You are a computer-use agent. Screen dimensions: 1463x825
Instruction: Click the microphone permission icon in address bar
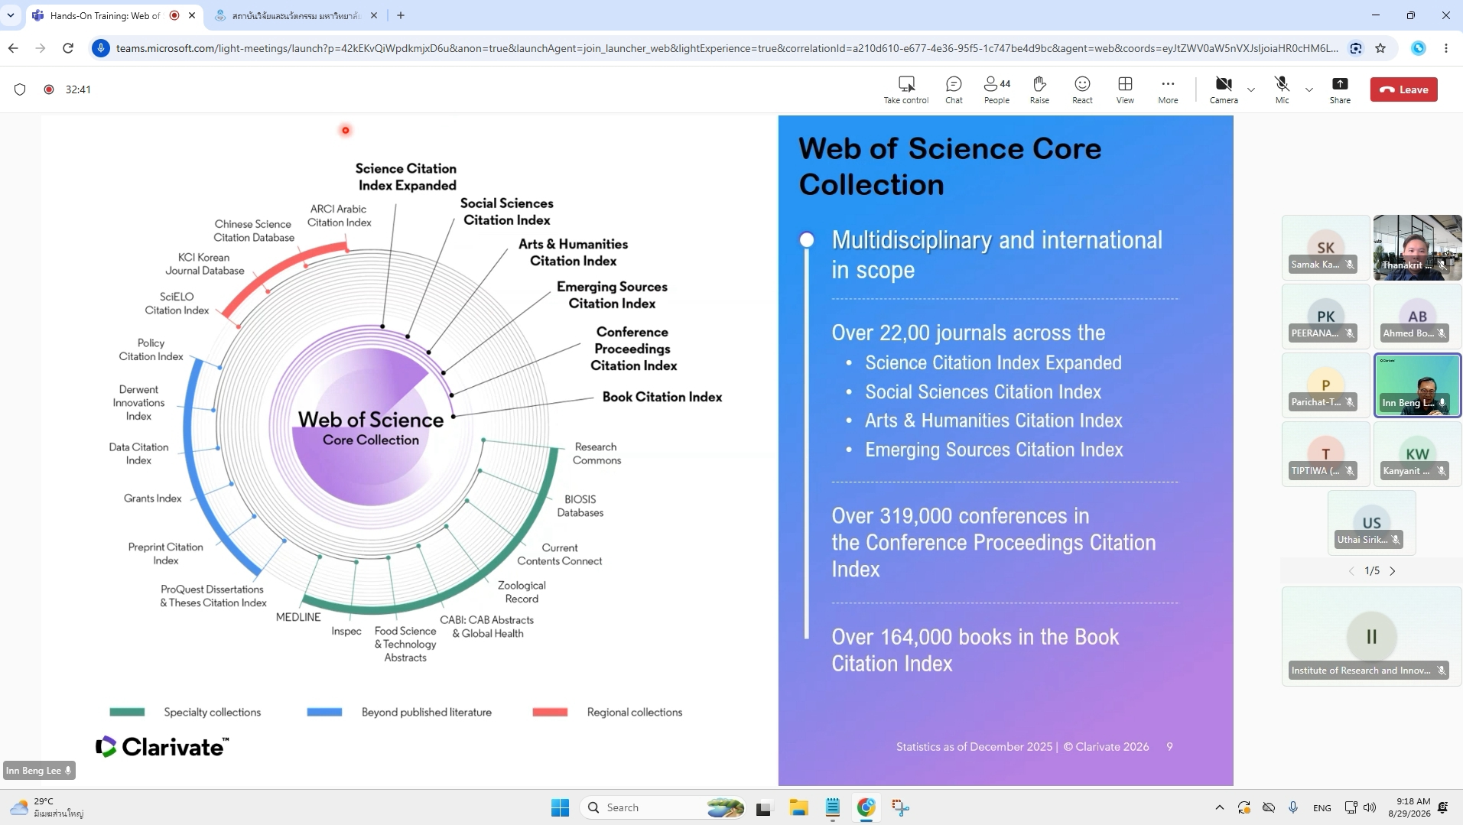coord(100,48)
